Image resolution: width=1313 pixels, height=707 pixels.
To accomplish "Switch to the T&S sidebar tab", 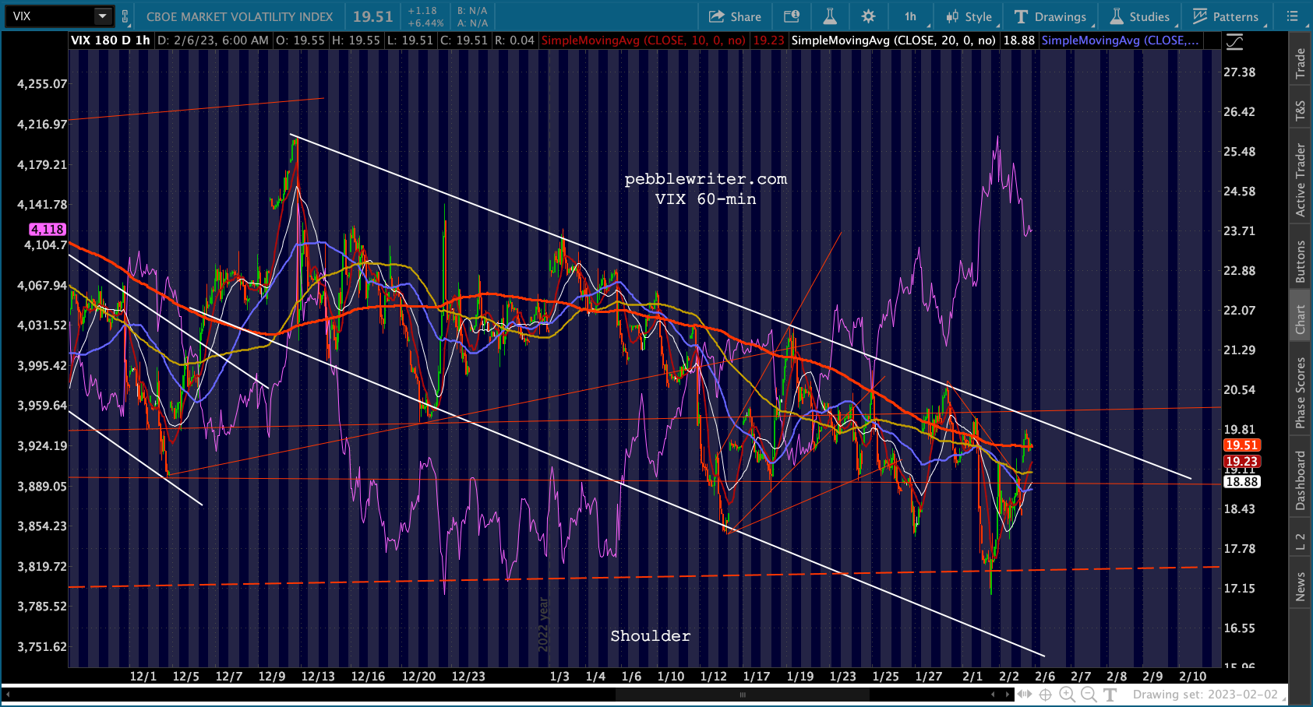I will (x=1300, y=111).
